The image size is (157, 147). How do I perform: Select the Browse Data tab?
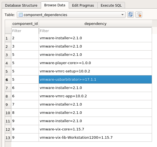[55, 5]
